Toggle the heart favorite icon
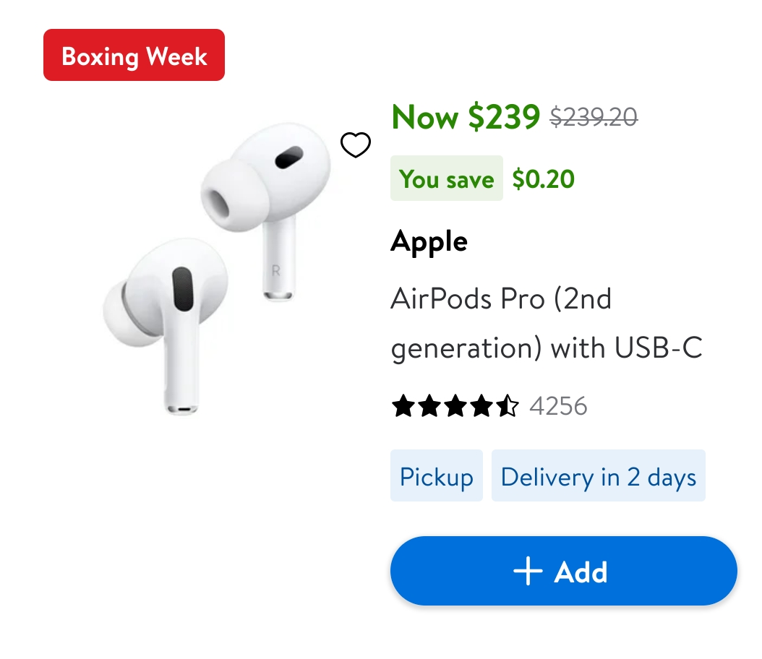This screenshot has height=659, width=762. 356,145
